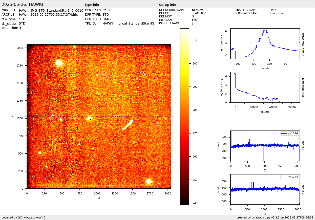Click the OBS.TARG.NAME value Touchstone

(277, 13)
